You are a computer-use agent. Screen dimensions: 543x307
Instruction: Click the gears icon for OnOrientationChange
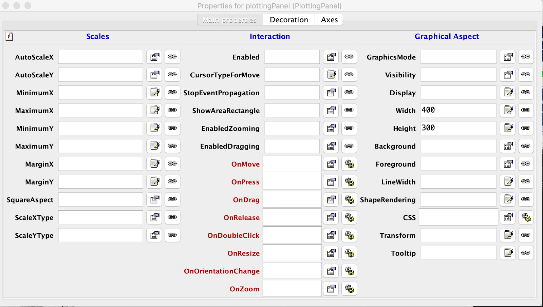pos(349,271)
